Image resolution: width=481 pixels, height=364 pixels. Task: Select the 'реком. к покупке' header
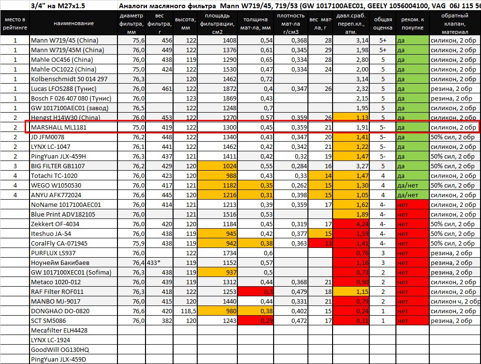(x=412, y=23)
